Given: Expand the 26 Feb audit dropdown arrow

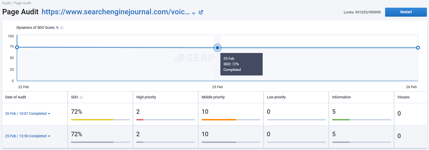Looking at the screenshot, I should pos(49,114).
